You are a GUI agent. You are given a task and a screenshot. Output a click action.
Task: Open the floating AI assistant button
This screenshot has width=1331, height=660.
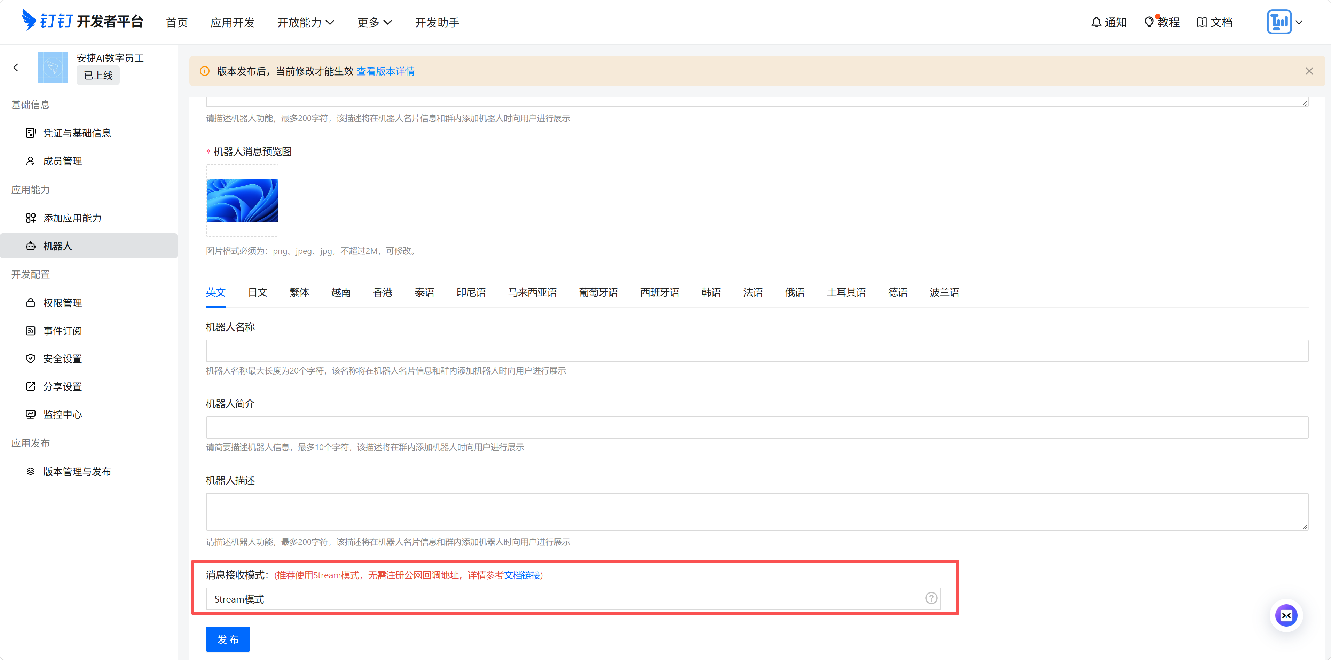coord(1286,615)
